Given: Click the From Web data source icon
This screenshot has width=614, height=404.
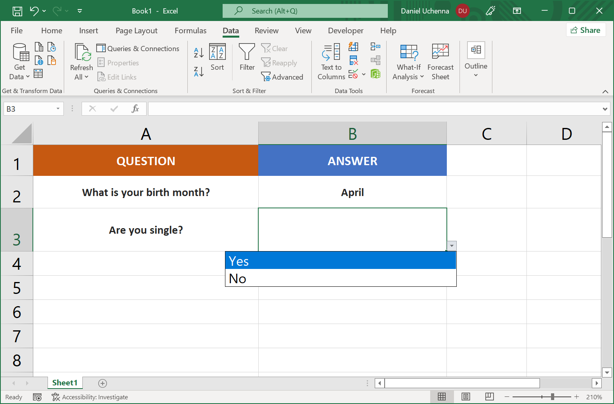Looking at the screenshot, I should (39, 60).
